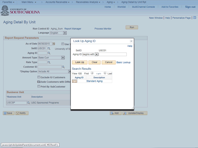Open the Personalize Page link
Viewport: 198px width, 148px height.
[x=182, y=18]
